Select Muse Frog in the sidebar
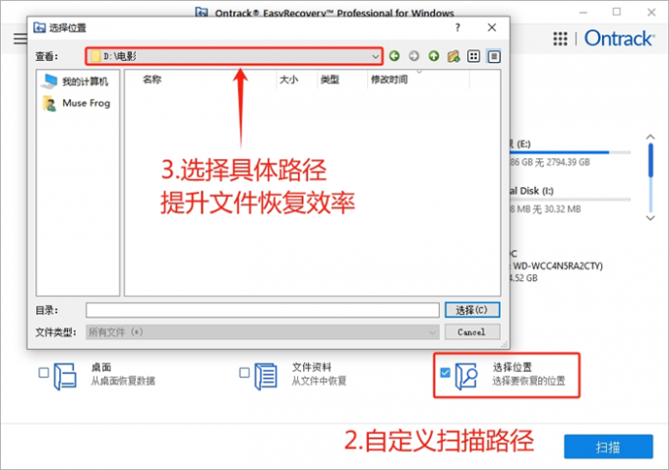 [77, 103]
